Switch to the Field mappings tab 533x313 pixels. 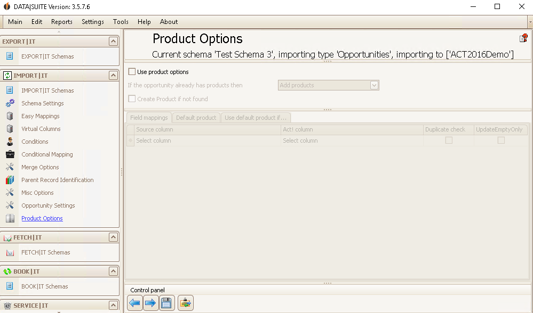point(149,118)
